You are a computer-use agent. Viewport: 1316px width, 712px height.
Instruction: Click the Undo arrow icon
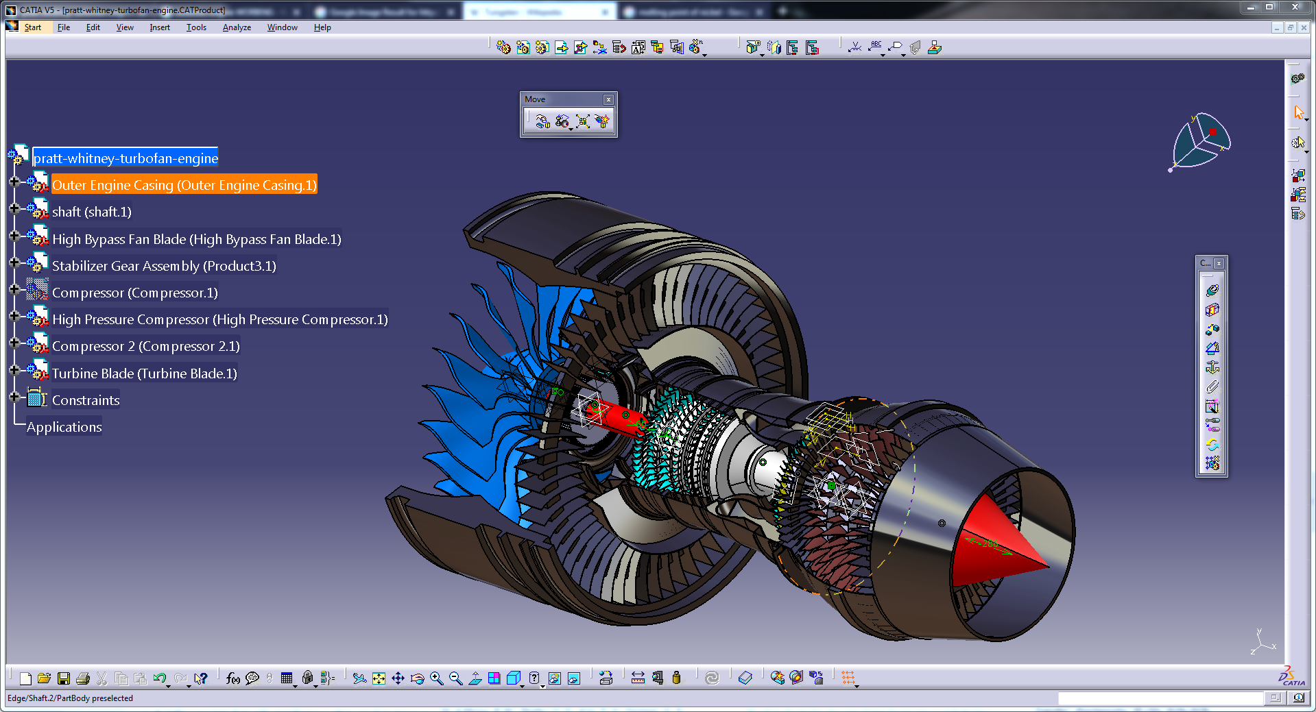160,678
